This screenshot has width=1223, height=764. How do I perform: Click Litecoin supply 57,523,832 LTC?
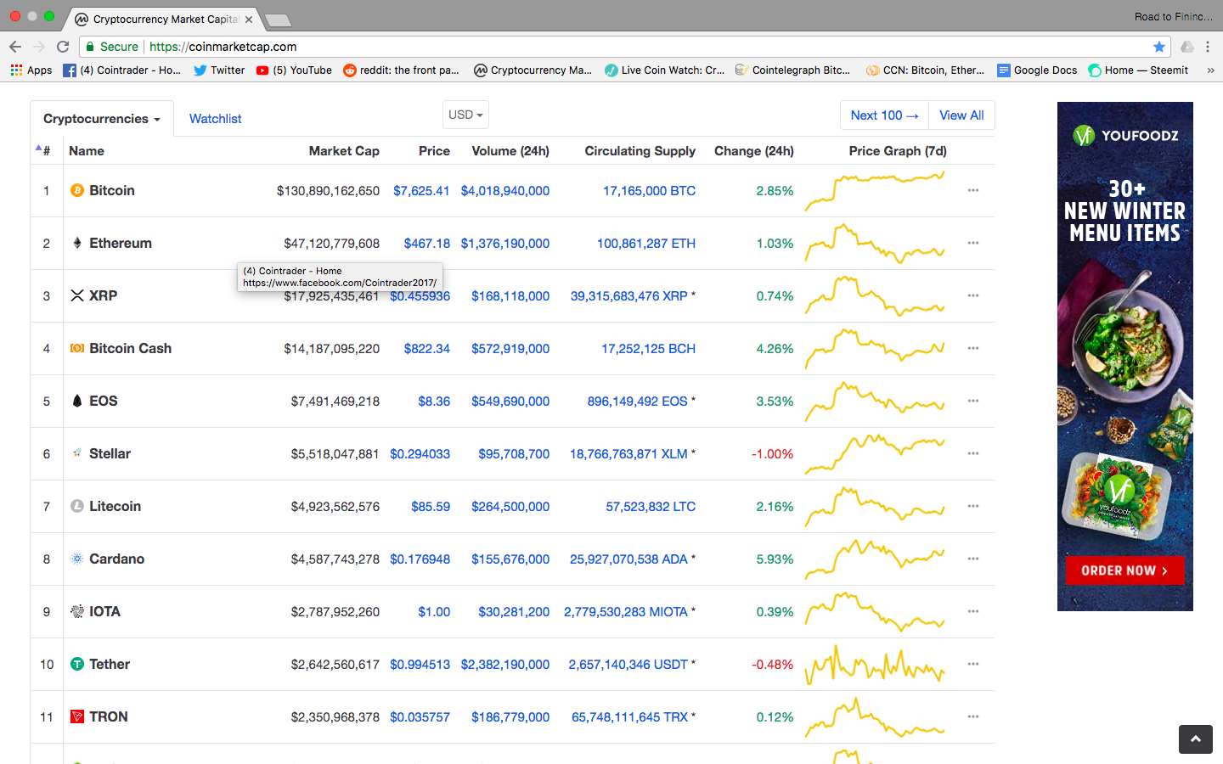tap(651, 507)
